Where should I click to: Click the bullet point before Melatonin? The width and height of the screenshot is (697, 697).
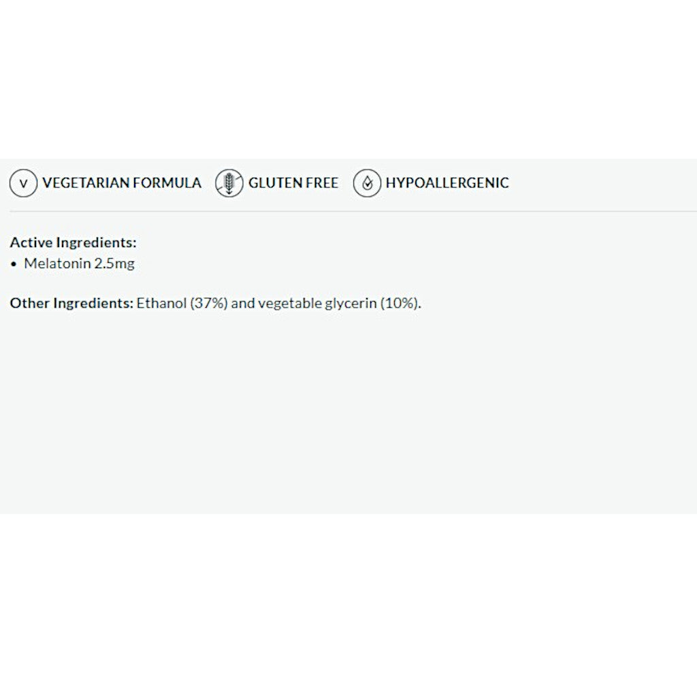pos(14,264)
